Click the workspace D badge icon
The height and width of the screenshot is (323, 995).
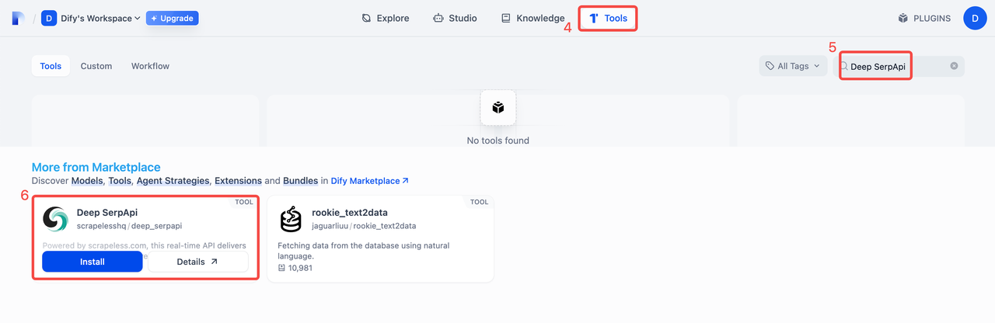click(50, 18)
